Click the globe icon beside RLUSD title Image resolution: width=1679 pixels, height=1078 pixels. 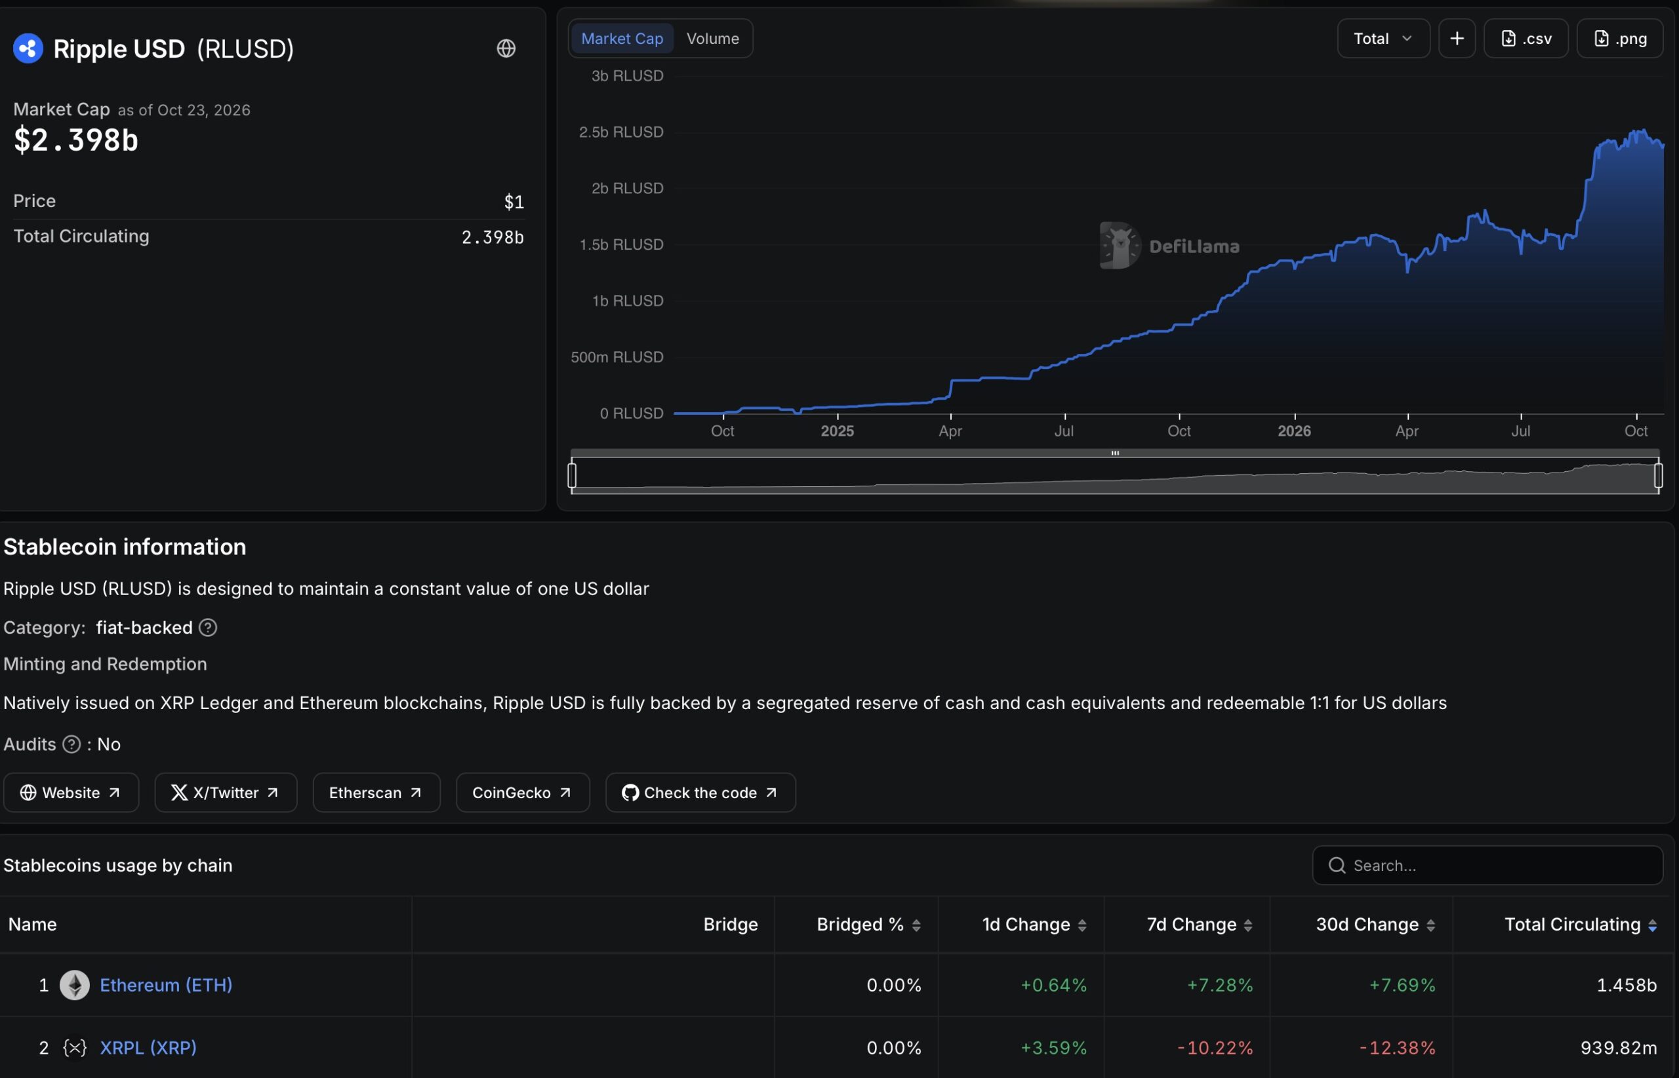pos(506,48)
